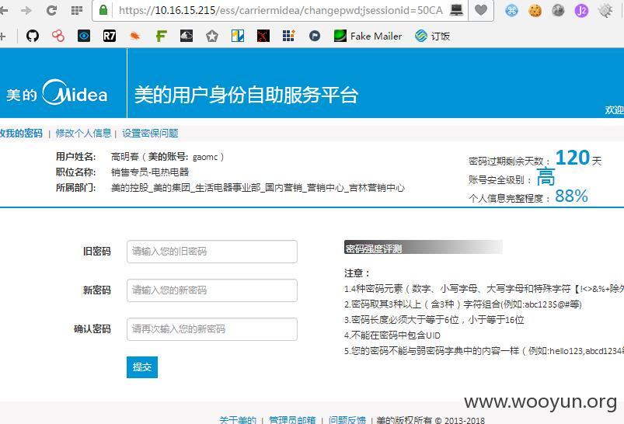Click the 密码强度评测 strength bar

click(423, 248)
